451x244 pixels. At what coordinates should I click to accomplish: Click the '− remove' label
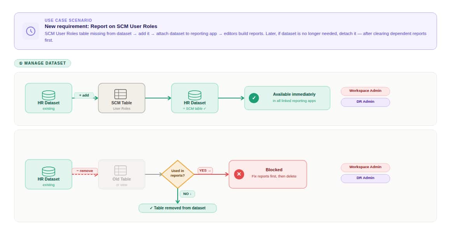click(x=85, y=171)
